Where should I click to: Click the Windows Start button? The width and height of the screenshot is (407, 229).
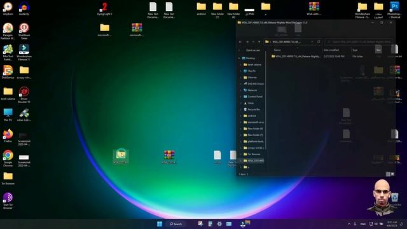(160, 224)
